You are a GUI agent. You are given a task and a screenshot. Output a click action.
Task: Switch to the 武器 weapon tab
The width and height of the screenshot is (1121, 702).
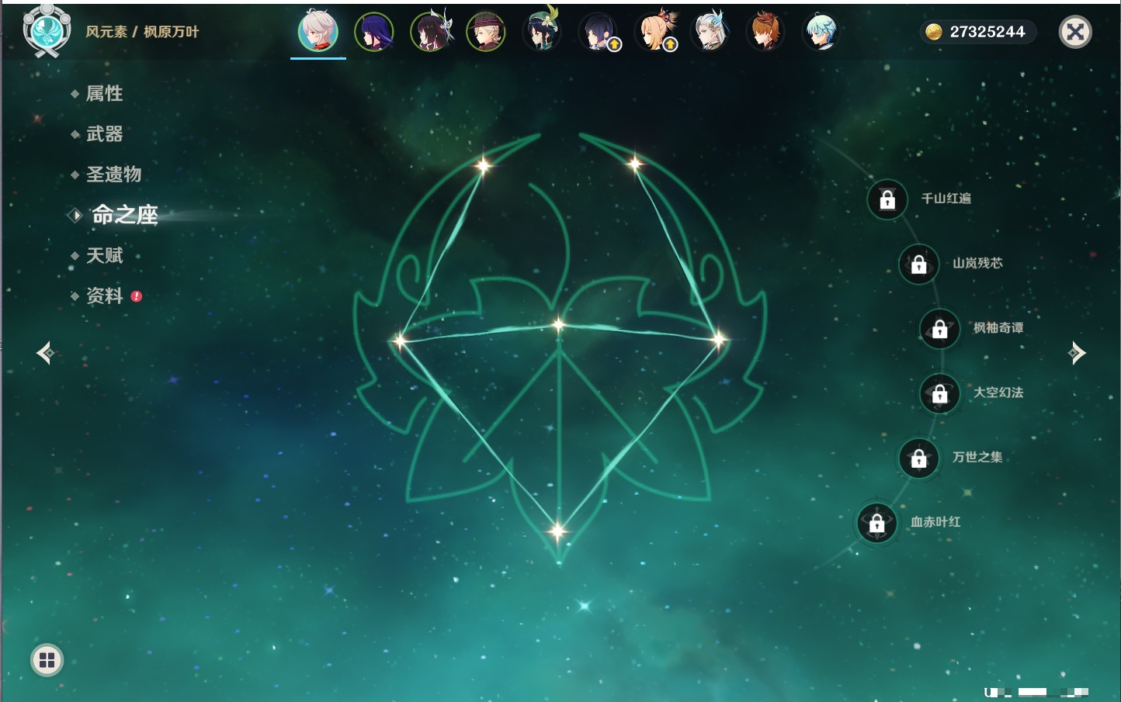click(x=104, y=134)
